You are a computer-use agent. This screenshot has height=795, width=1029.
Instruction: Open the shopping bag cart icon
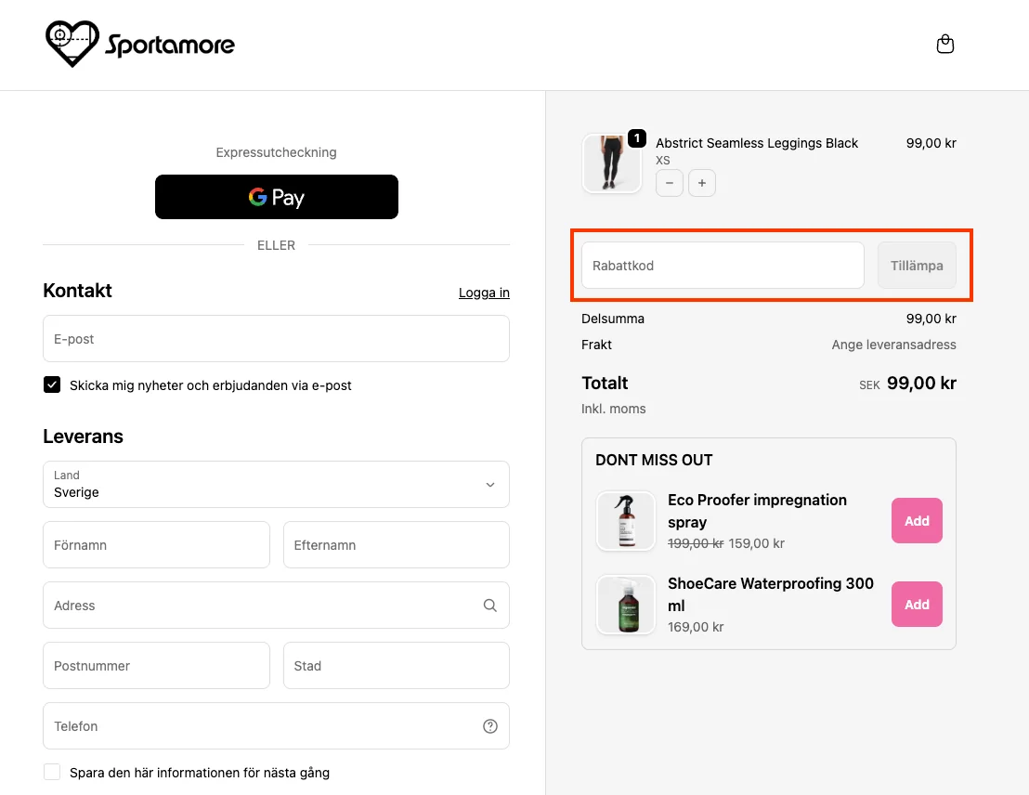coord(945,45)
